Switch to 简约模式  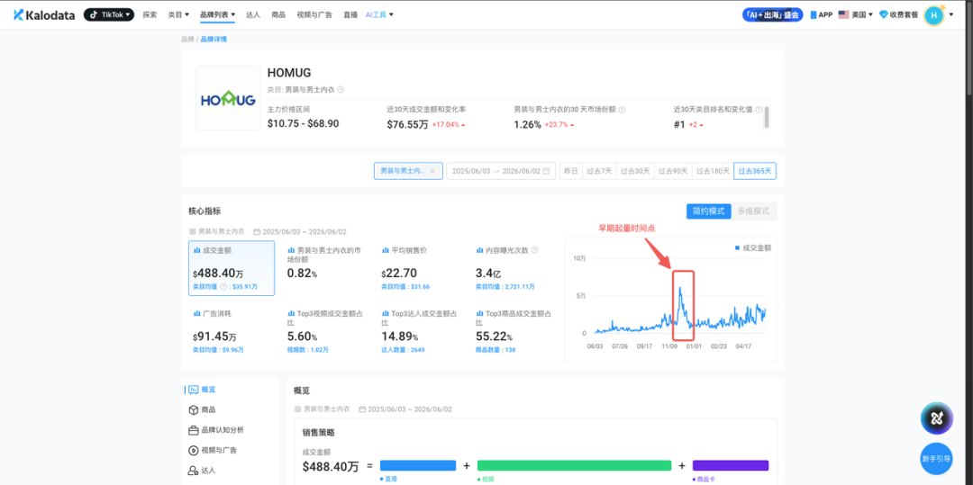tap(709, 211)
